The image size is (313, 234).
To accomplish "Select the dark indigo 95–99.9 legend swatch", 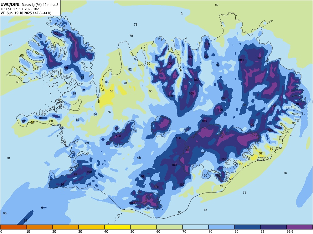I will click(x=274, y=227).
